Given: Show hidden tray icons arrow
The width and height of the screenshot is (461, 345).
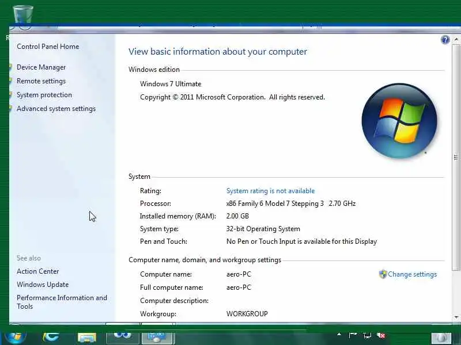Looking at the screenshot, I should (339, 334).
